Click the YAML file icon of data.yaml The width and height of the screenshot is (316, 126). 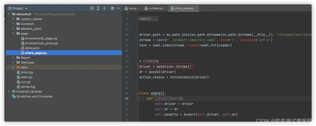click(x=23, y=48)
